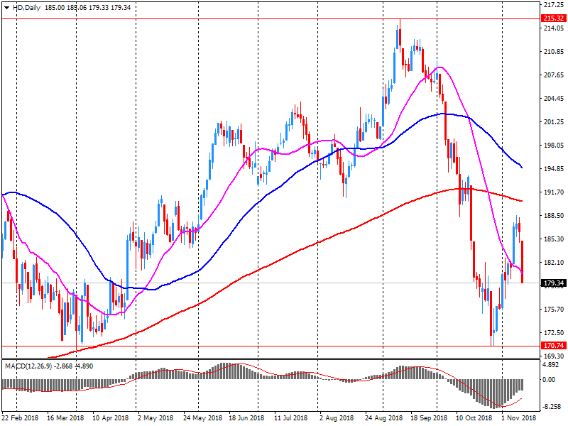
Task: Select the 170.74 support price label
Action: point(554,346)
